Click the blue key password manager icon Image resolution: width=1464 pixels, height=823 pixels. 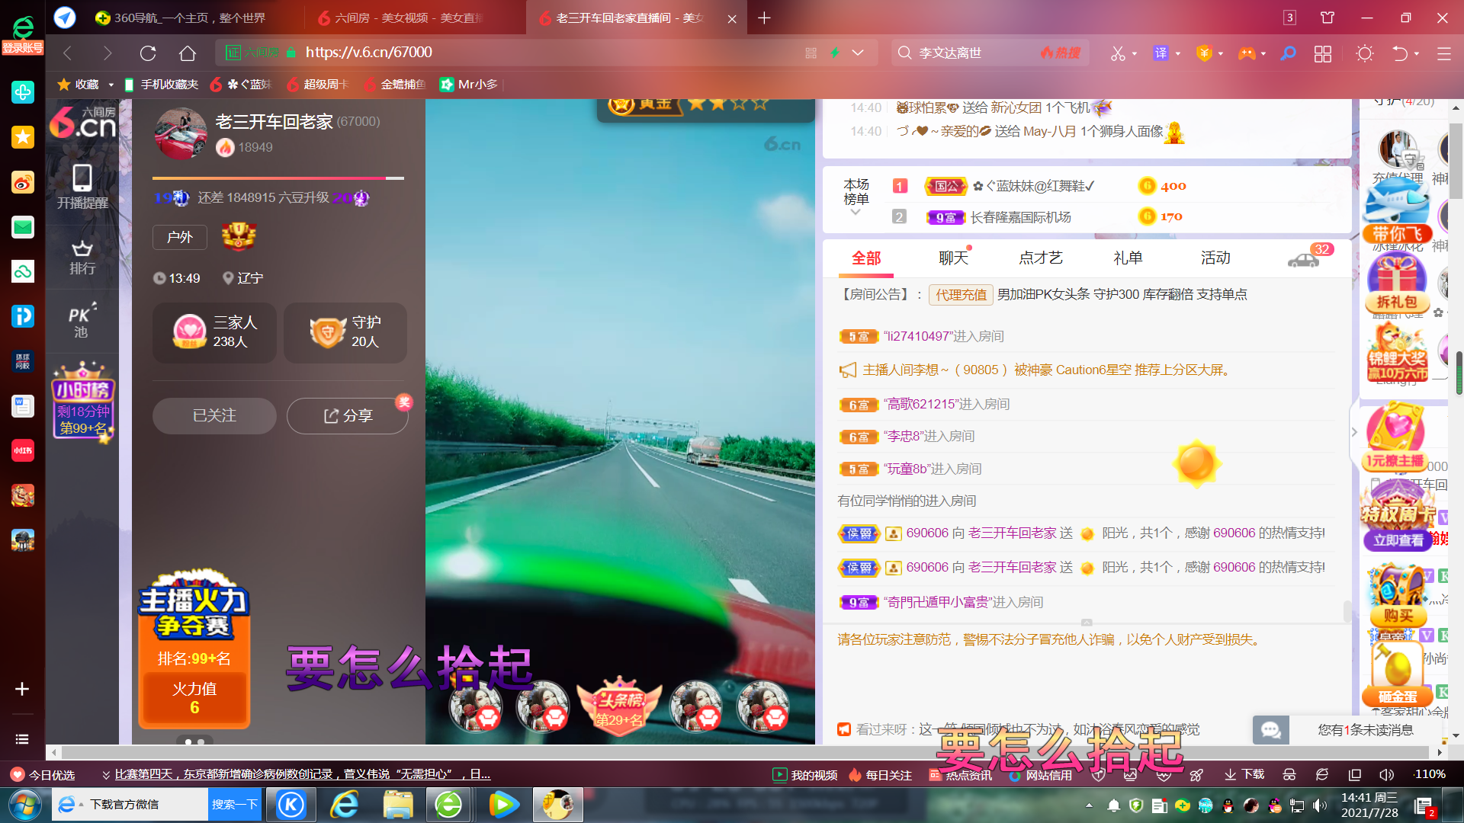1288,53
